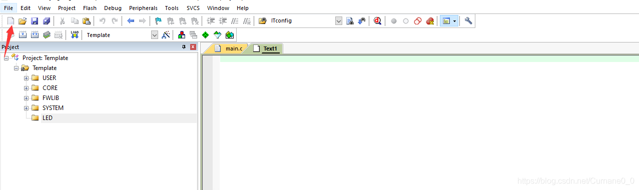639x190 pixels.
Task: Open the ITconfig find dropdown
Action: point(339,21)
